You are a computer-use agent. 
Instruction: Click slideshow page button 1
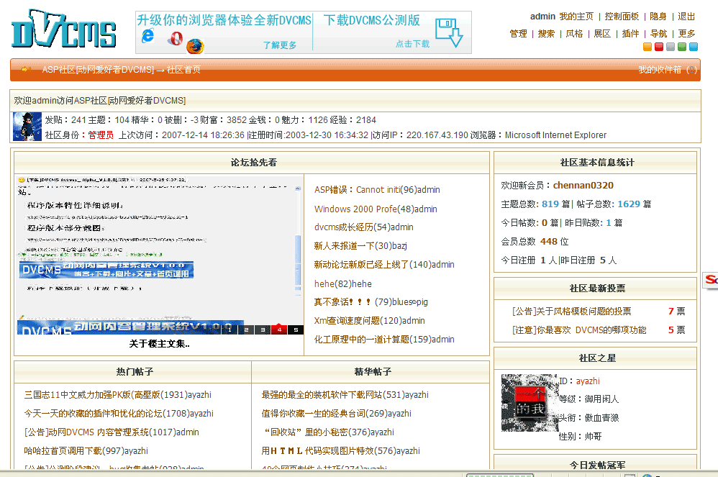[x=230, y=329]
